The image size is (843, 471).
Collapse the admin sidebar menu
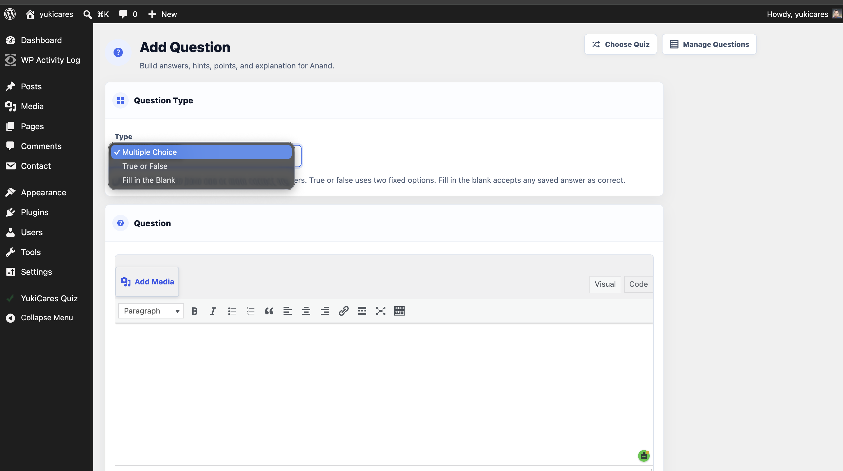(x=47, y=318)
